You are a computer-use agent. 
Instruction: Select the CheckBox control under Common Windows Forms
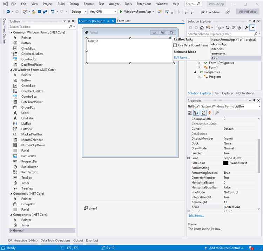28,49
